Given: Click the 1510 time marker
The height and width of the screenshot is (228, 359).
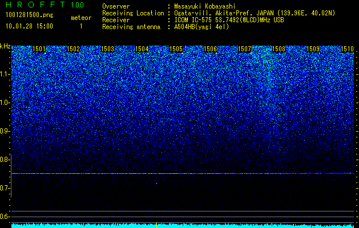Looking at the screenshot, I should click(x=348, y=49).
